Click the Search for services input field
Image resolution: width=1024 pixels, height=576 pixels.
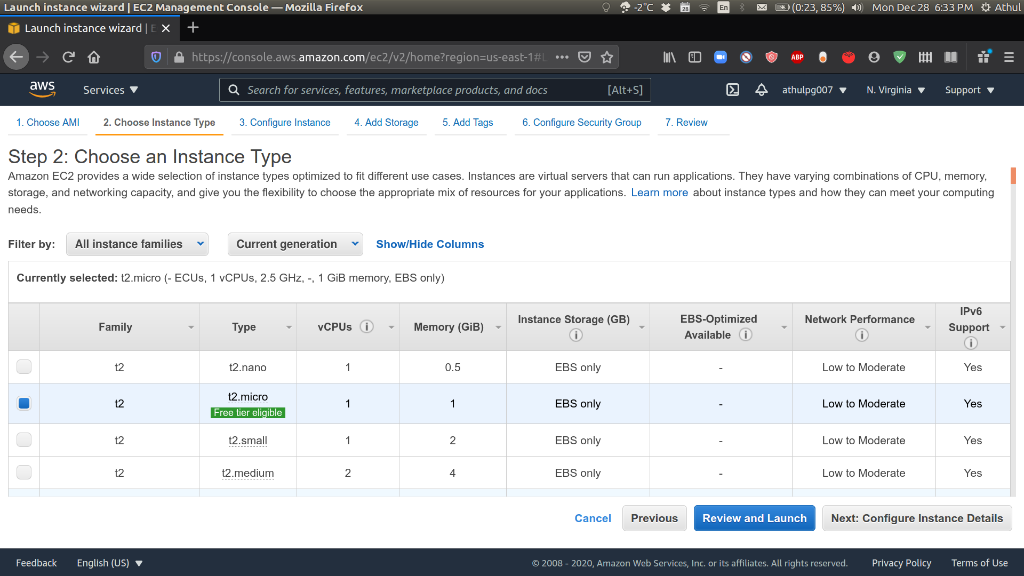pos(433,89)
